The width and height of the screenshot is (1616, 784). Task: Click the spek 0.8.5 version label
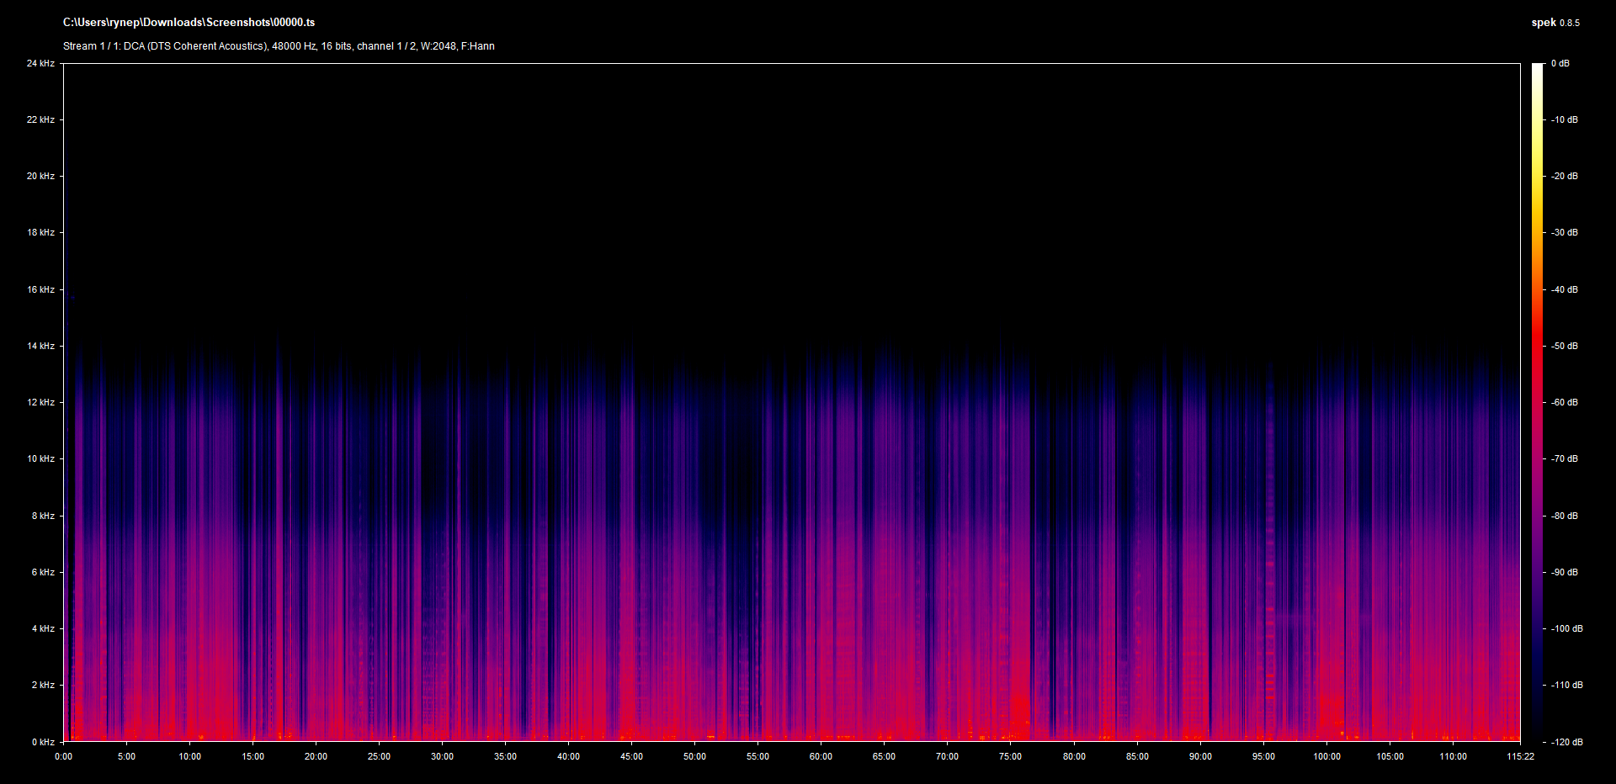(x=1555, y=23)
